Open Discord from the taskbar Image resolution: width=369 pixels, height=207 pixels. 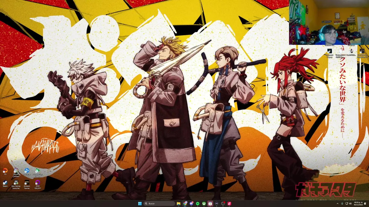[191, 204]
